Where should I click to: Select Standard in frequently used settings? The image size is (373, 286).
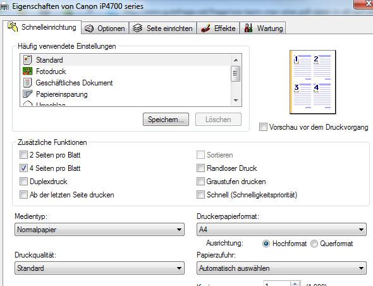tap(126, 59)
